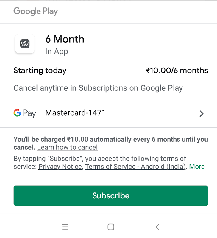Open the Learn how to cancel link

tap(67, 147)
